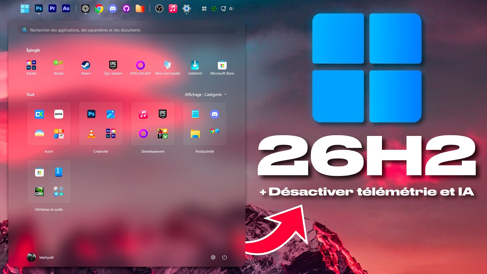Open Settings from the Start menu footer
Screen dimensions: 487x274
213,257
